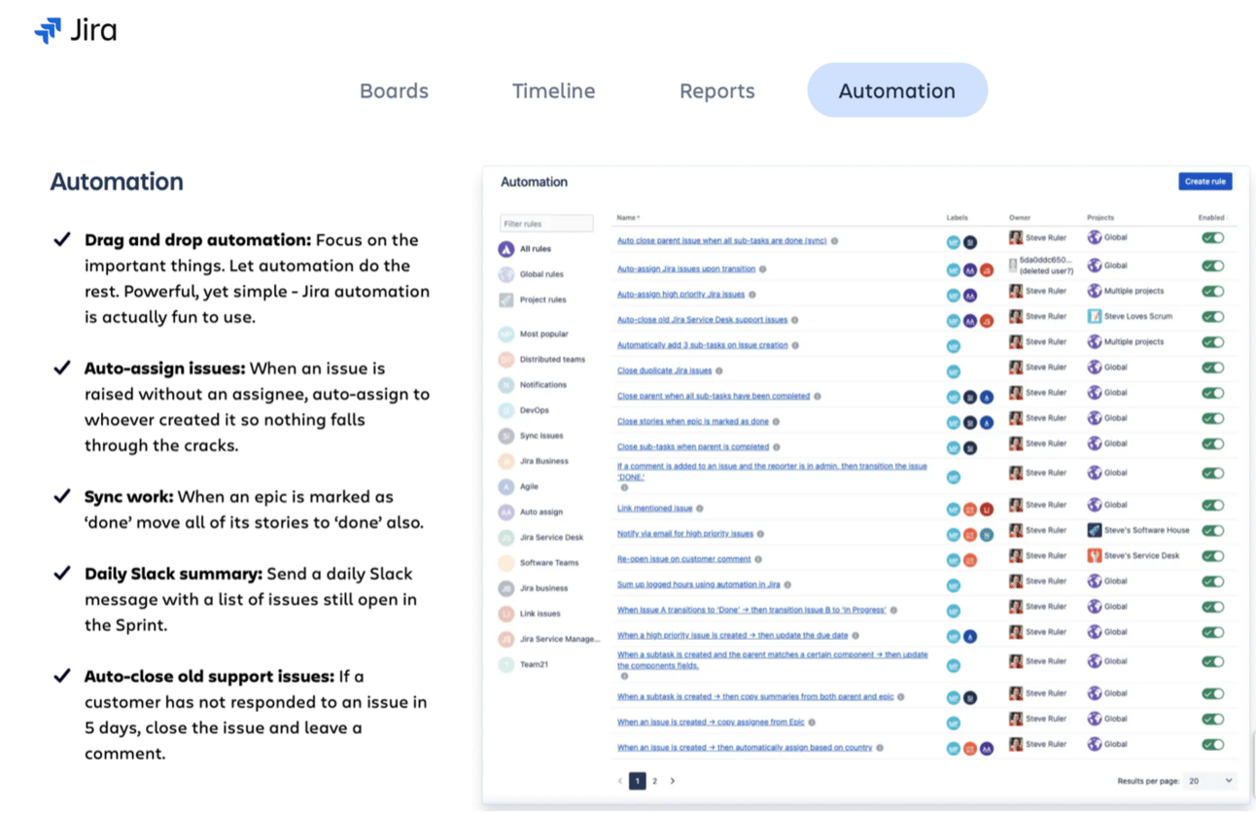Go to the previous page of rules
This screenshot has height=813, width=1256.
coord(620,781)
